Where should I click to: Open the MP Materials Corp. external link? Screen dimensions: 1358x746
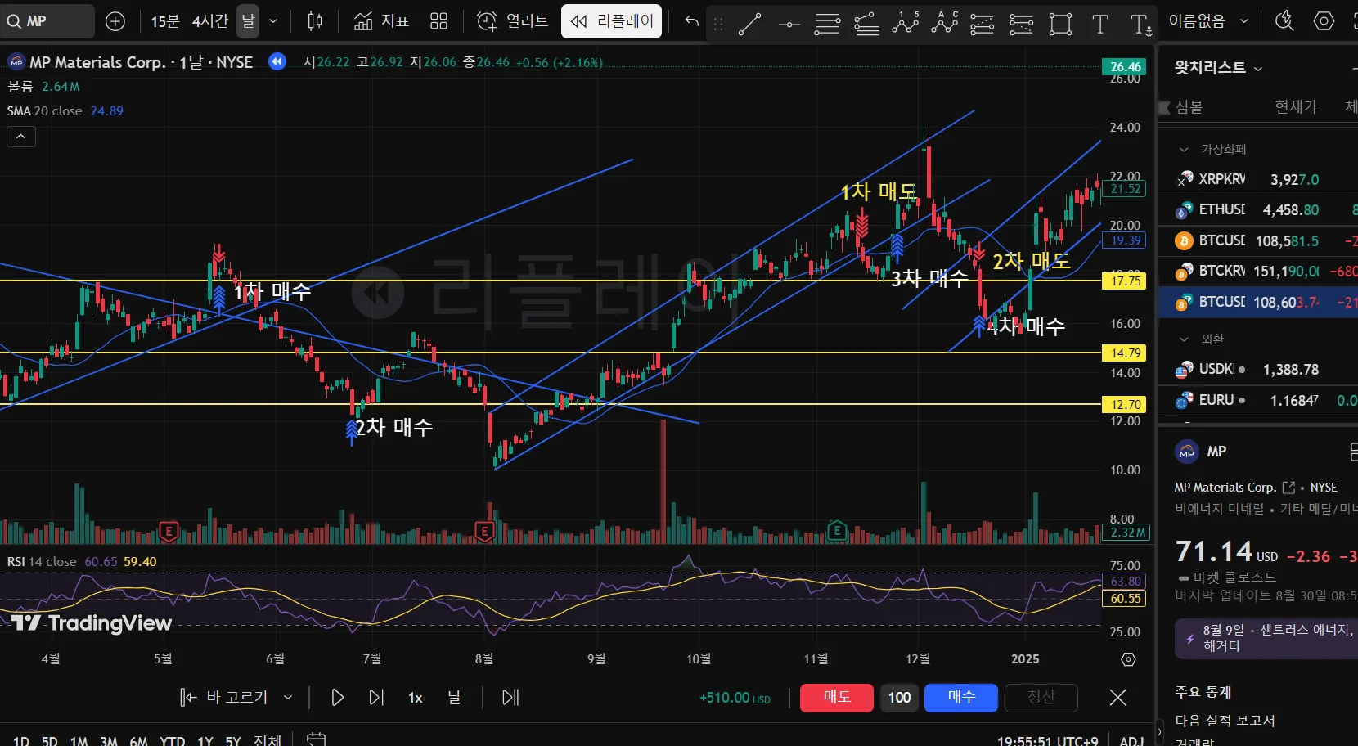tap(1289, 488)
